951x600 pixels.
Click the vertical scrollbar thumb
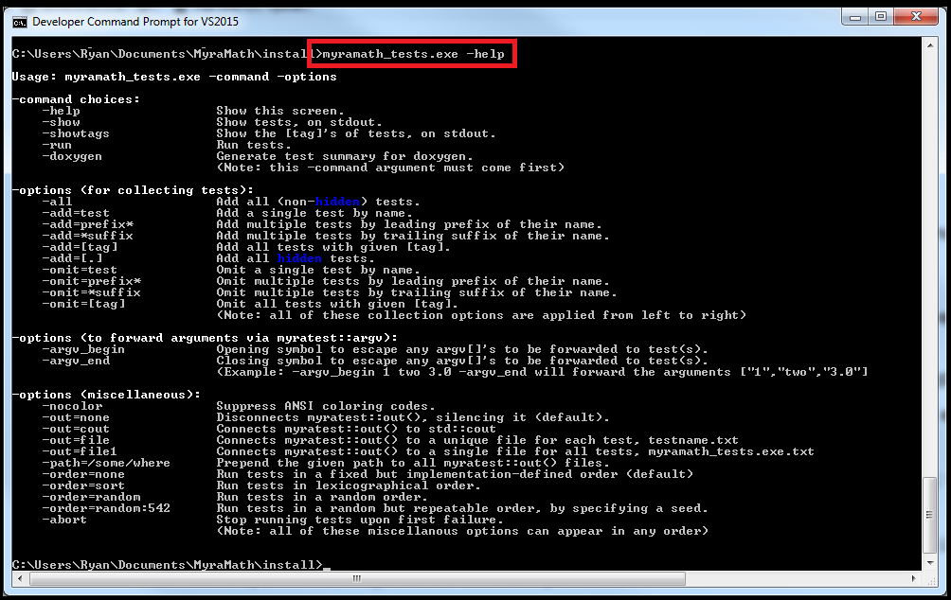930,515
